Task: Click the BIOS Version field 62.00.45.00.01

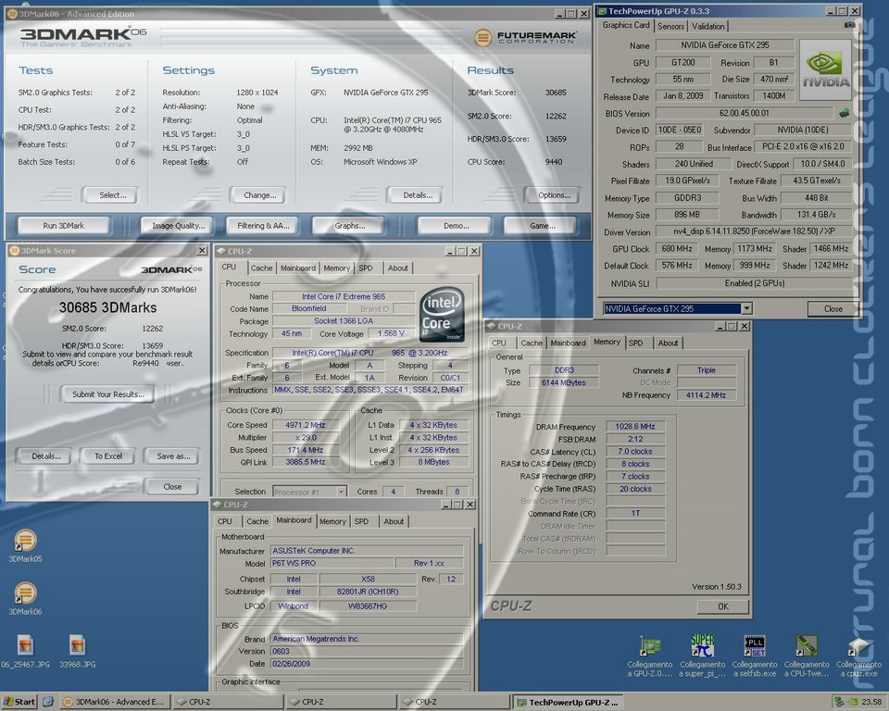Action: click(x=745, y=113)
